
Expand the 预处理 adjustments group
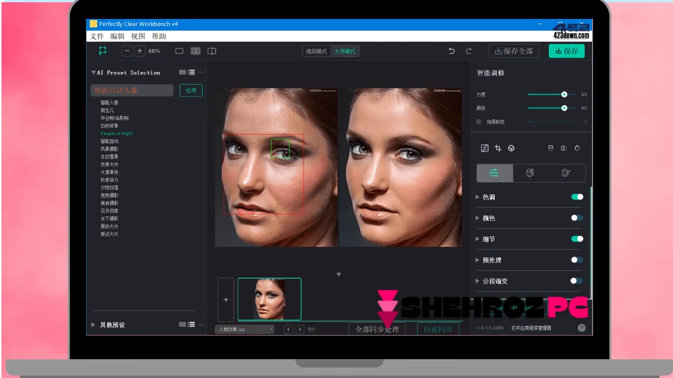pyautogui.click(x=477, y=260)
